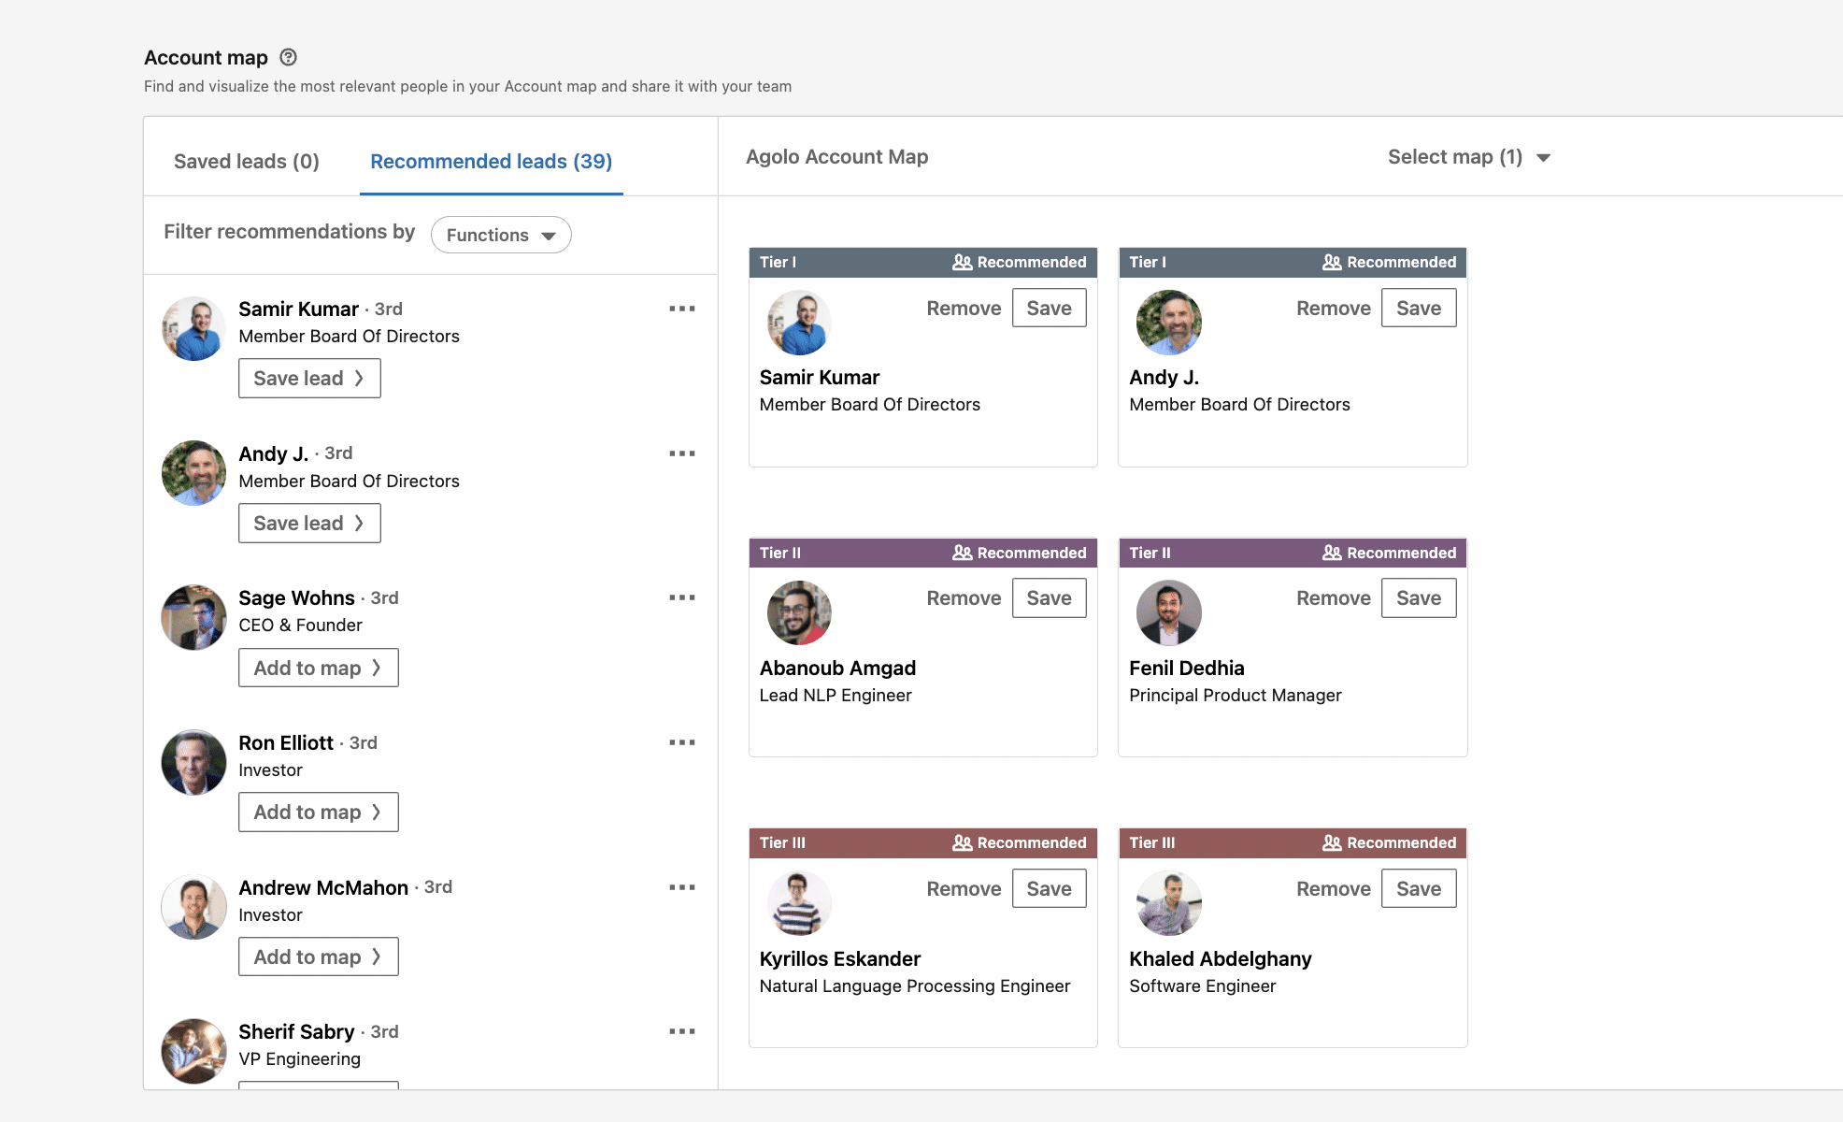The image size is (1843, 1122).
Task: Open Andrew McMahon's profile photo
Action: point(193,907)
